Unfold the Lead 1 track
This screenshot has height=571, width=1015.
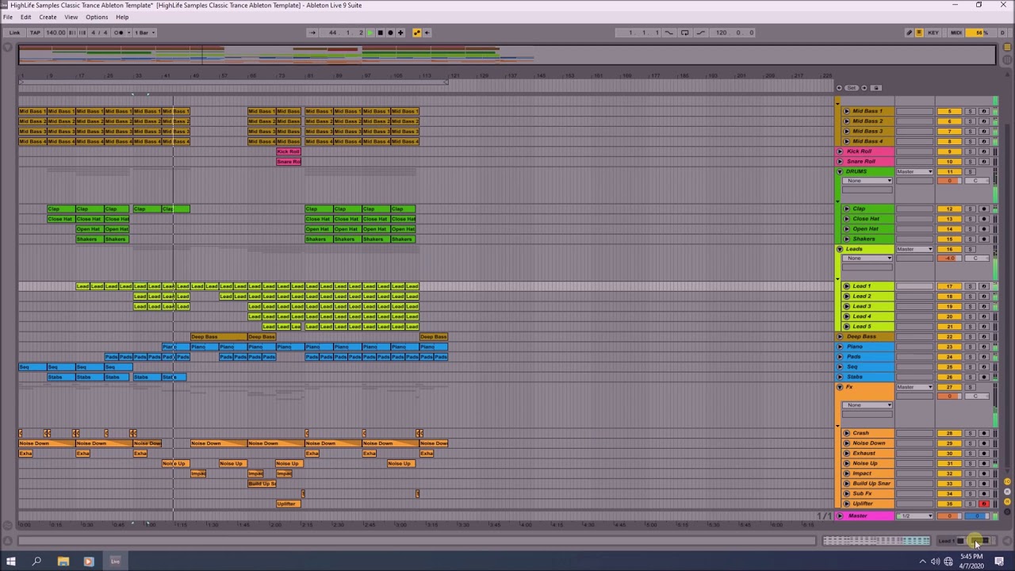pos(846,286)
